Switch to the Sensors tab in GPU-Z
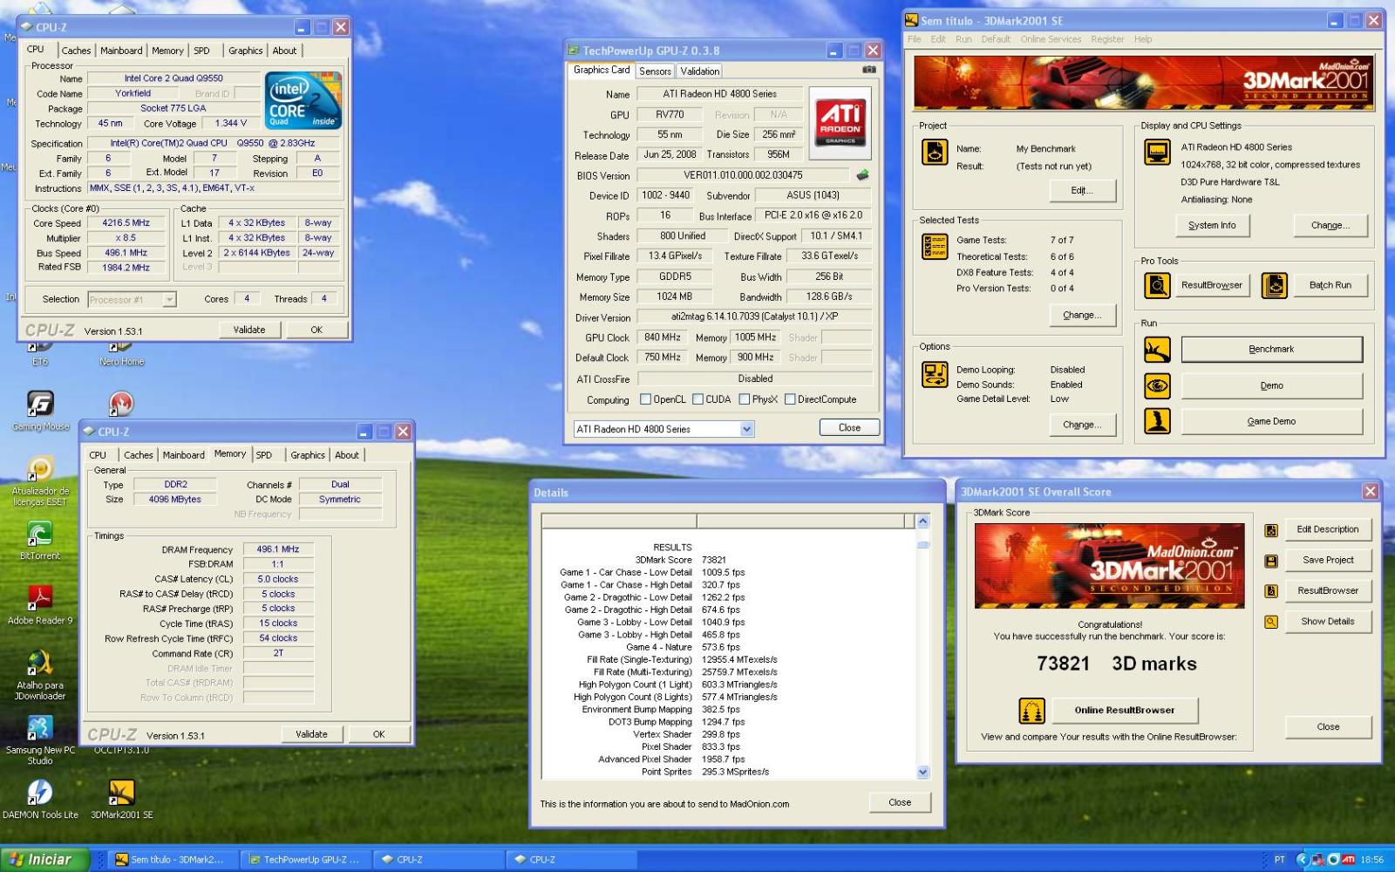The width and height of the screenshot is (1395, 872). [655, 72]
